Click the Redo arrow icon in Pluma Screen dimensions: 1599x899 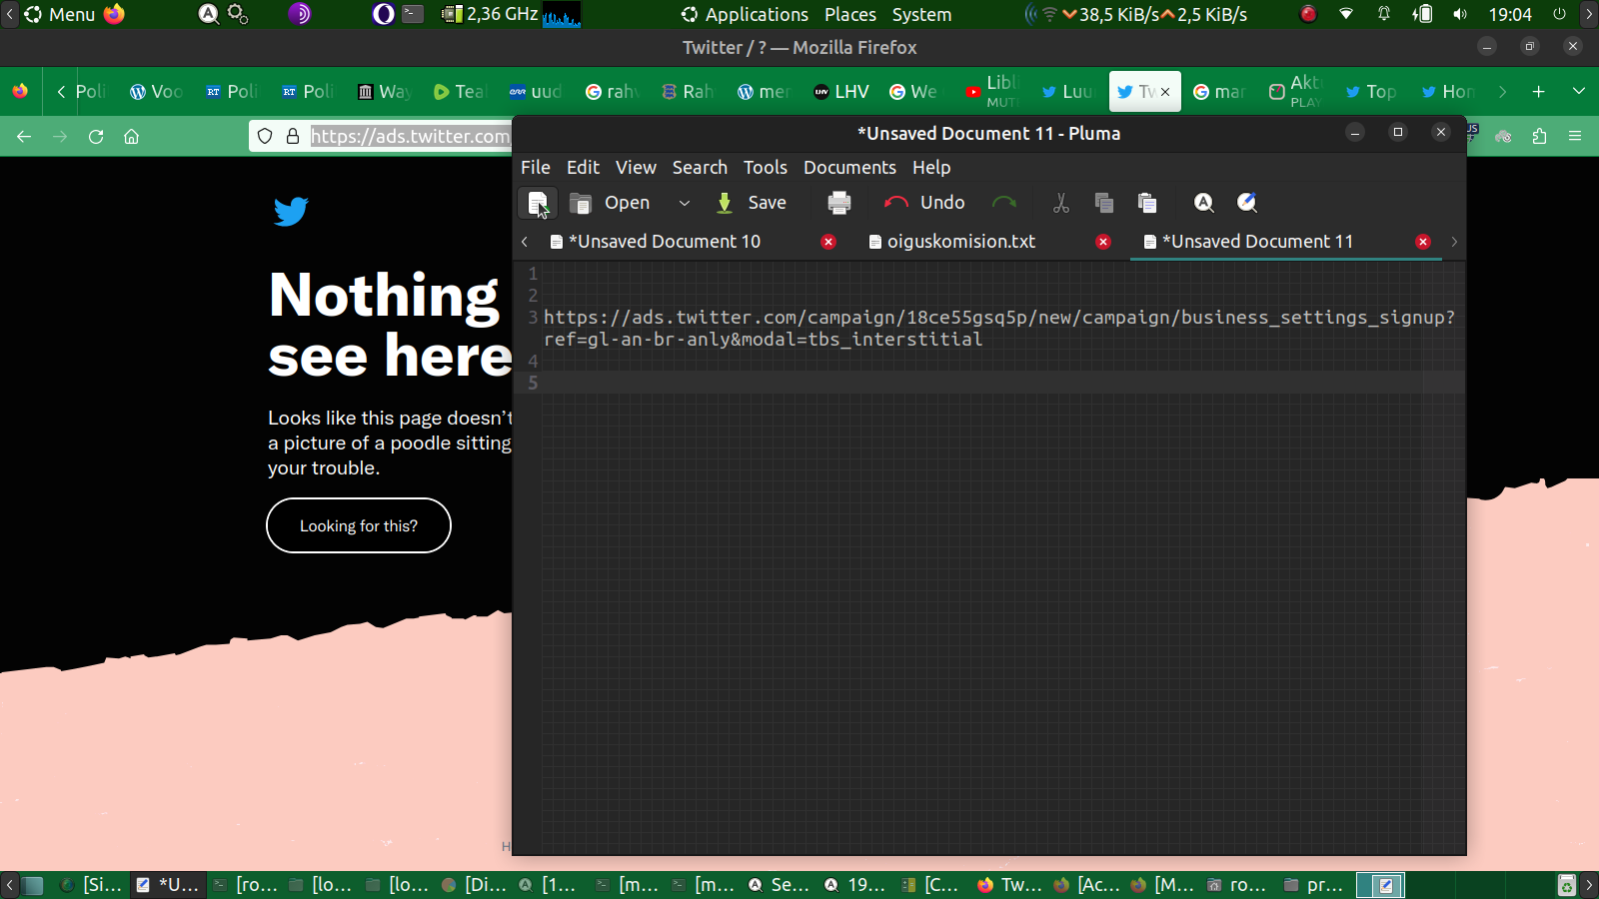pyautogui.click(x=1004, y=203)
